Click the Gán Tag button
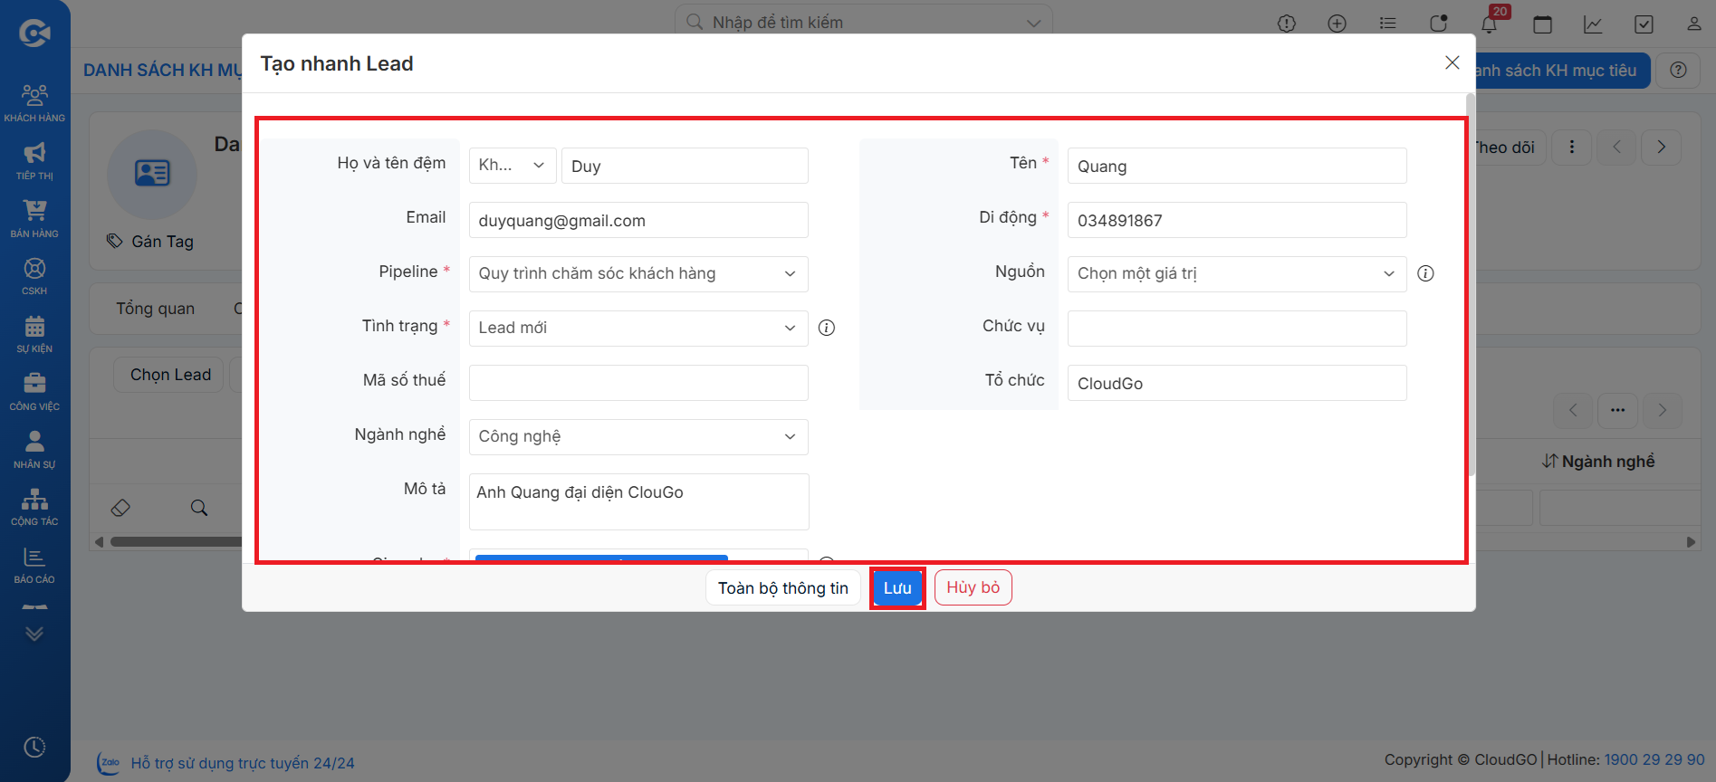The image size is (1716, 782). pyautogui.click(x=150, y=241)
